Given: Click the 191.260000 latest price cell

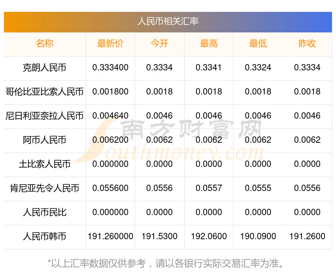Looking at the screenshot, I should 110,236.
